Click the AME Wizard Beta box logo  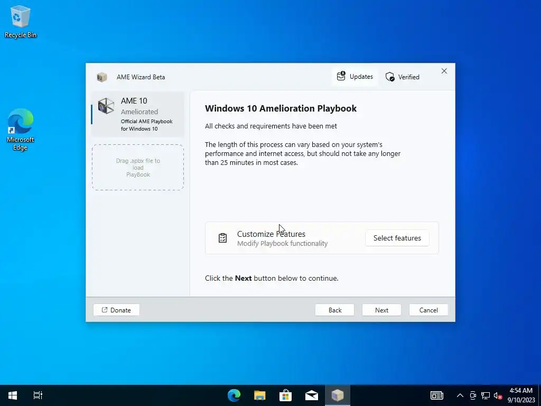(x=102, y=77)
